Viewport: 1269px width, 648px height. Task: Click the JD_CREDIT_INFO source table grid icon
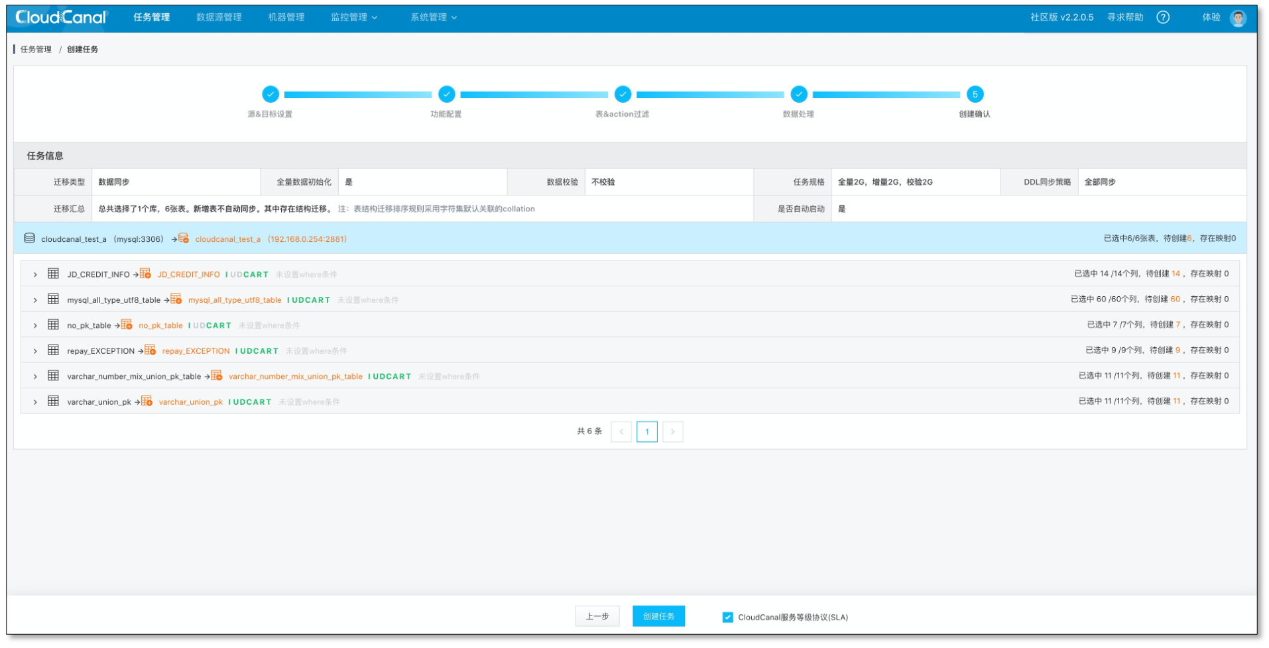click(53, 274)
